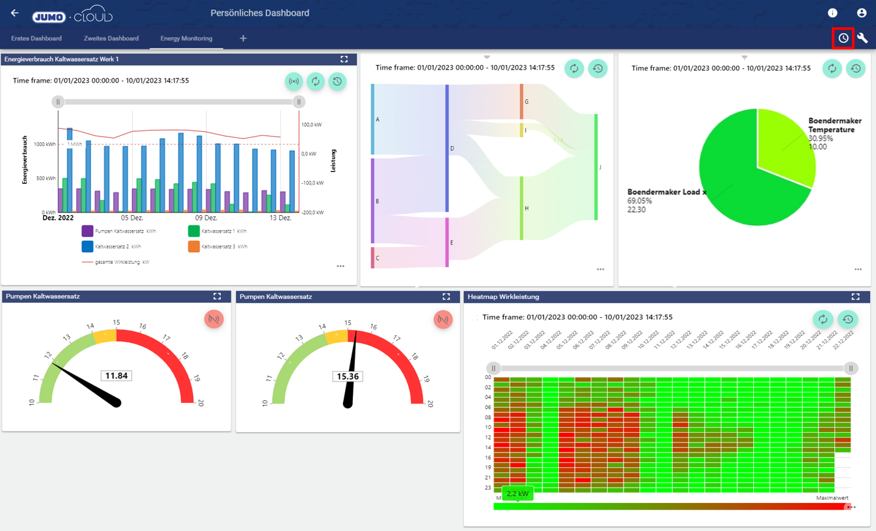The width and height of the screenshot is (876, 531).
Task: Refresh the pie chart widget
Action: pos(832,68)
